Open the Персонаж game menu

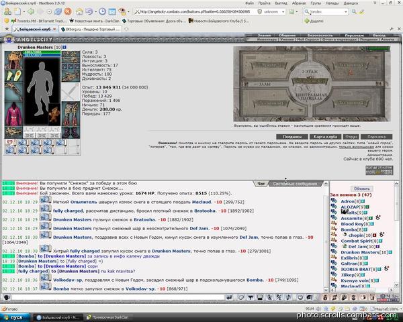354,36
